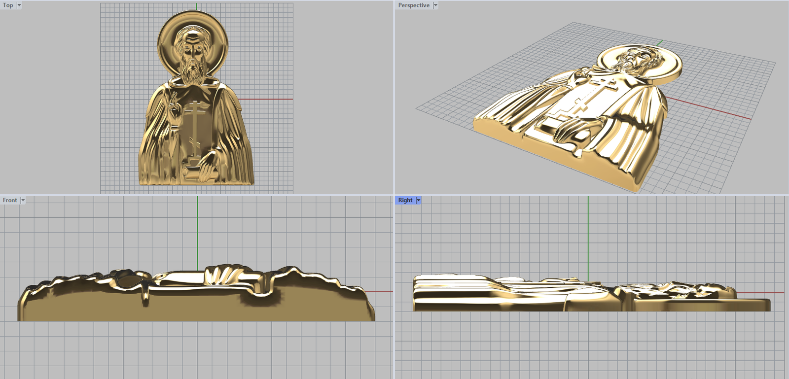789x379 pixels.
Task: Click the Top viewport title label
Action: tap(8, 5)
